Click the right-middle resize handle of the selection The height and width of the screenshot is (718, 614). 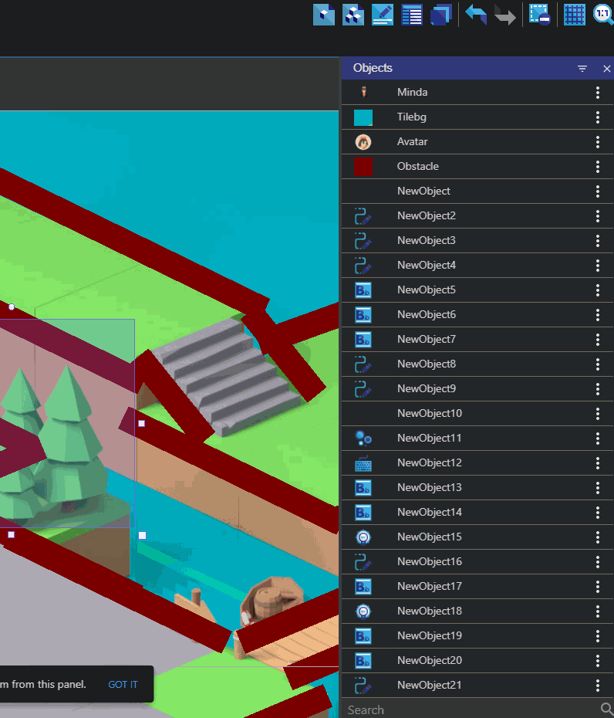coord(141,424)
